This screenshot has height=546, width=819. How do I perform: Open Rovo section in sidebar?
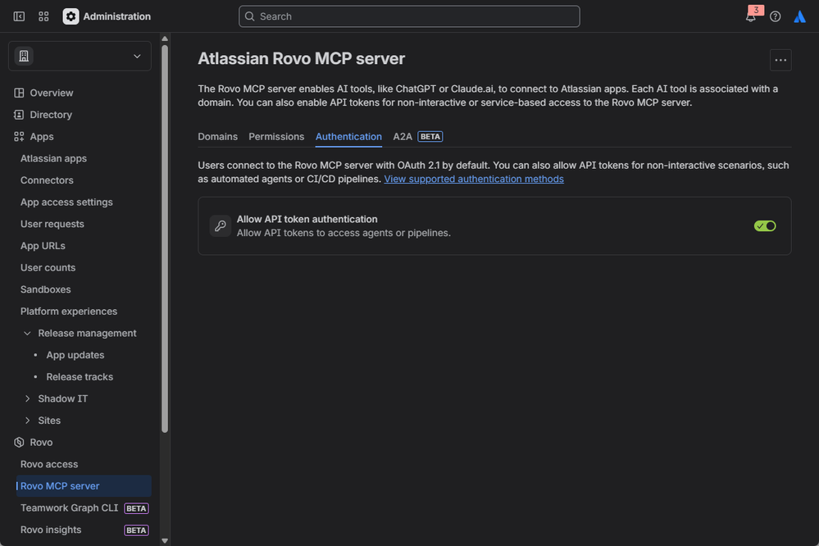point(41,442)
